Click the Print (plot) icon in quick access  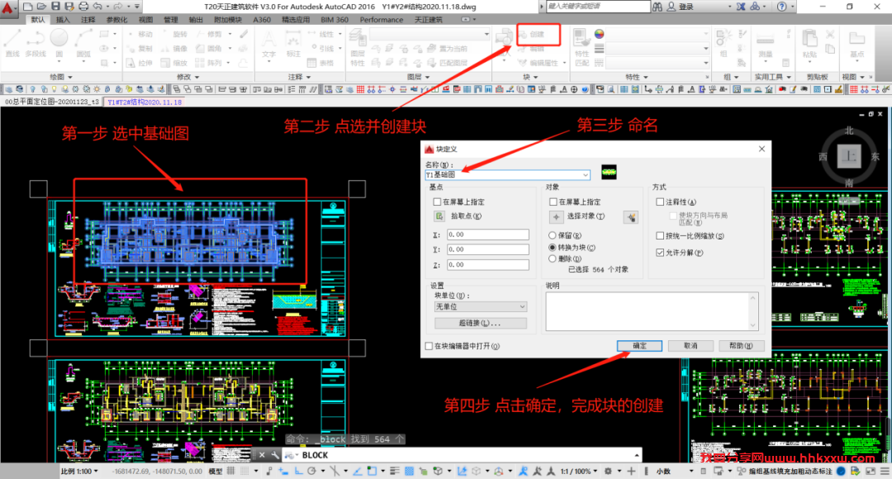coord(83,7)
